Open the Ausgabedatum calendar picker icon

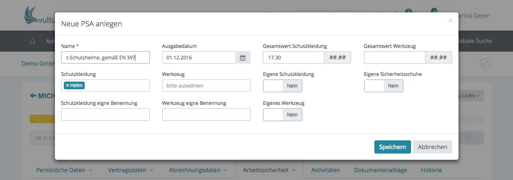click(243, 58)
